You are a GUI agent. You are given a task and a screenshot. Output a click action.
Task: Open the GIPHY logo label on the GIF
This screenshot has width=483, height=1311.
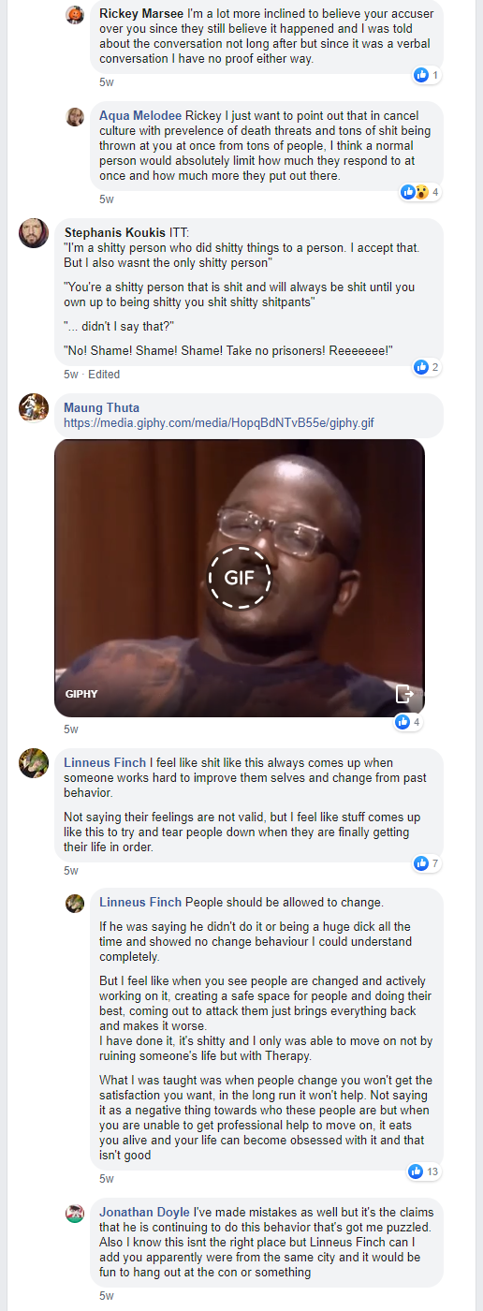81,694
